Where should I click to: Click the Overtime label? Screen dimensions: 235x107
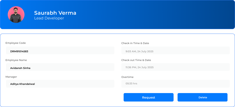click(127, 77)
